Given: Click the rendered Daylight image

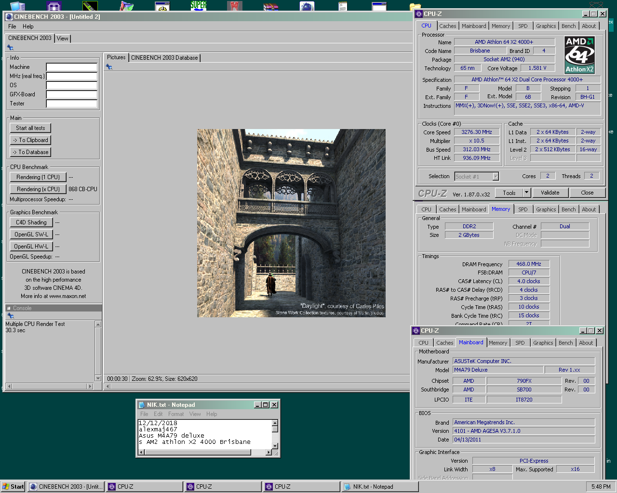Looking at the screenshot, I should [291, 223].
